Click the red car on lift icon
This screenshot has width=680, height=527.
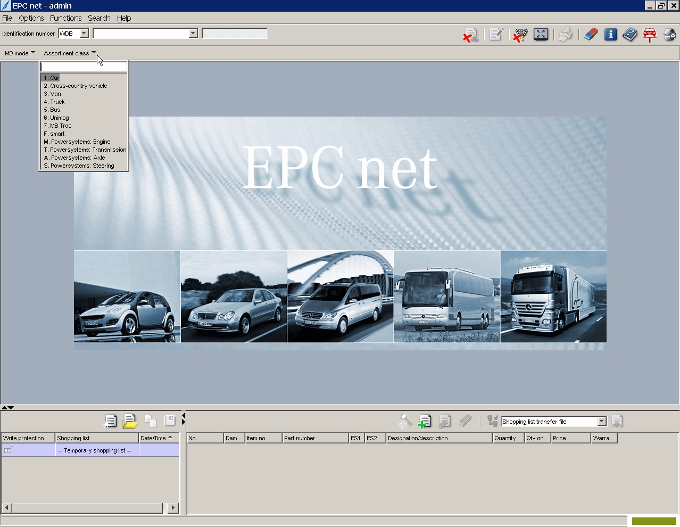(x=650, y=35)
